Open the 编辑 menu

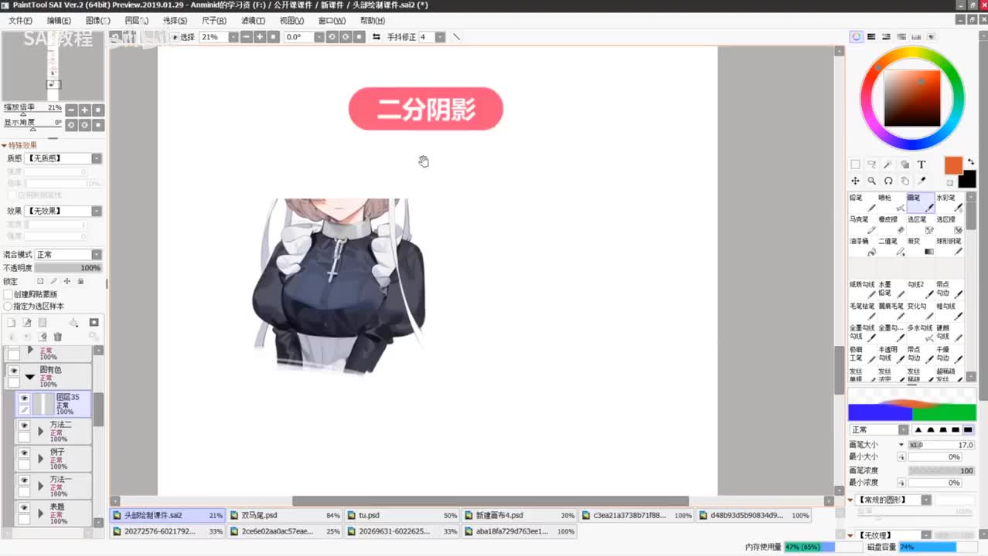point(60,21)
